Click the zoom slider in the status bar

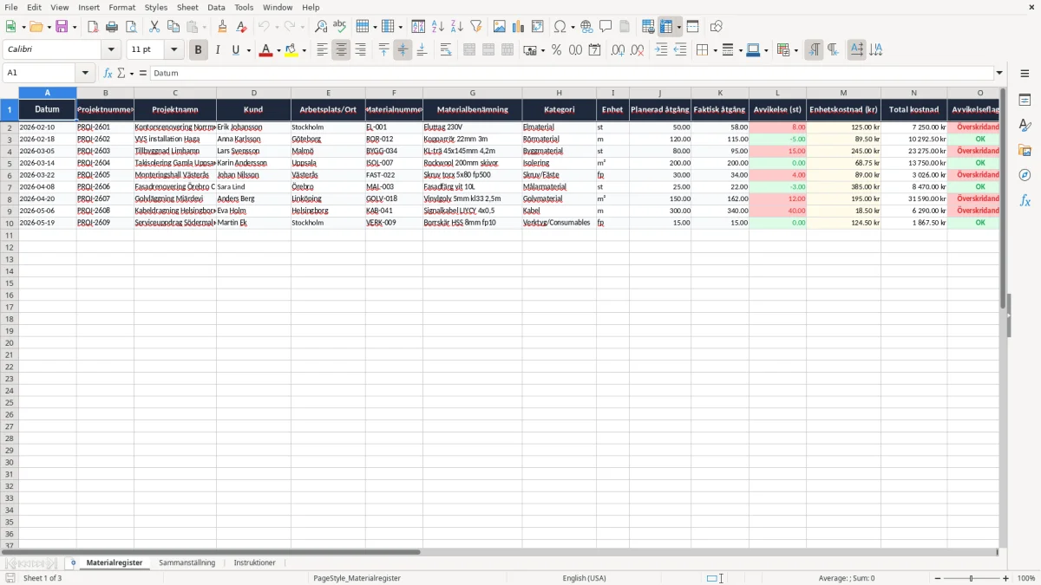click(x=972, y=578)
